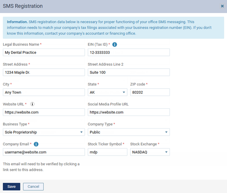Focus the Legal Business Name field
227x193 pixels.
(x=44, y=52)
